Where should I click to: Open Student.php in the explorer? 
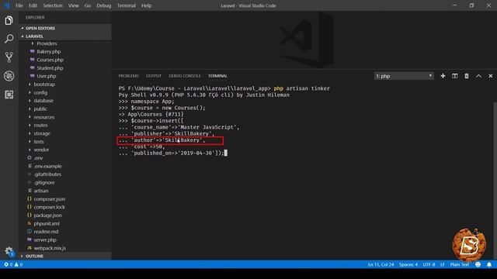(x=50, y=68)
